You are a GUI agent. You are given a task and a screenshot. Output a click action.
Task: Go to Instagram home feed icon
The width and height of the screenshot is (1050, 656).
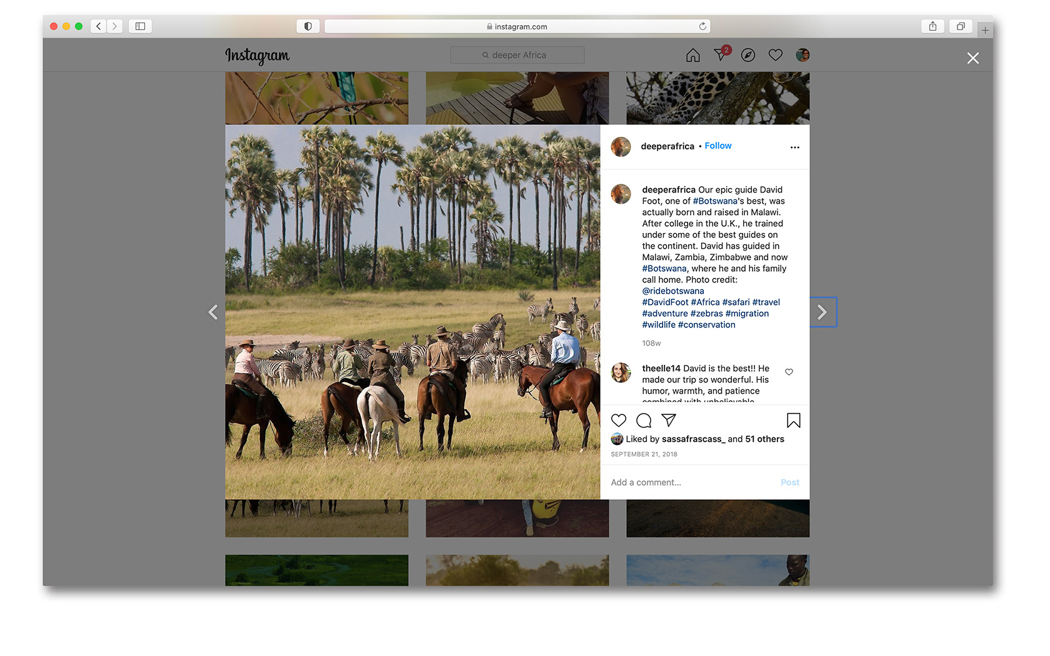(692, 56)
